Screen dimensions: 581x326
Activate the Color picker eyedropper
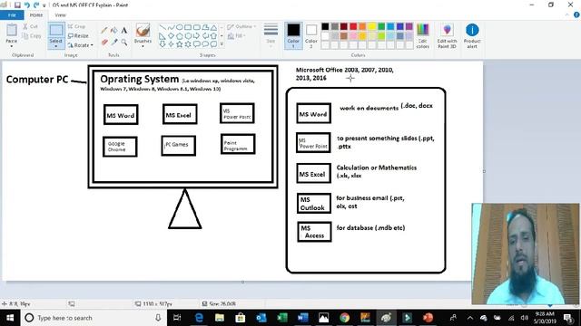pos(114,43)
